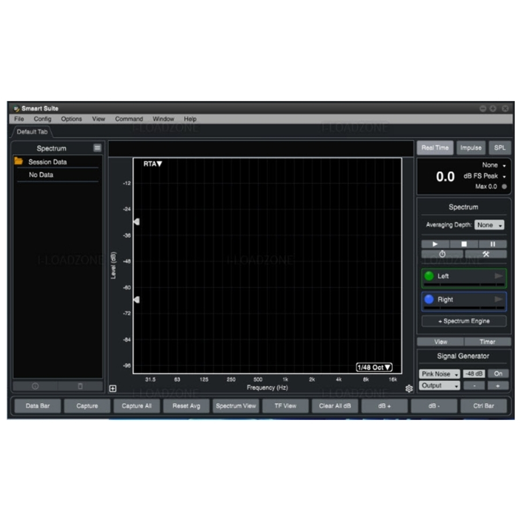The width and height of the screenshot is (522, 522).
Task: Open the measurement config tools icon
Action: (x=486, y=254)
